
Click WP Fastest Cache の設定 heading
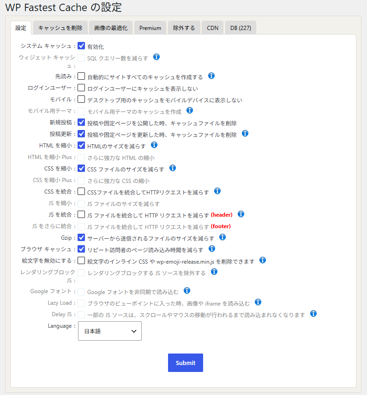coord(64,7)
